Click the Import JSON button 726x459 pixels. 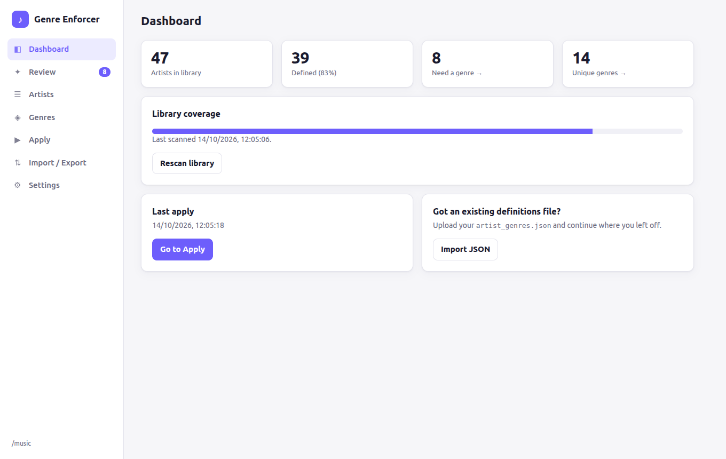[x=465, y=249]
